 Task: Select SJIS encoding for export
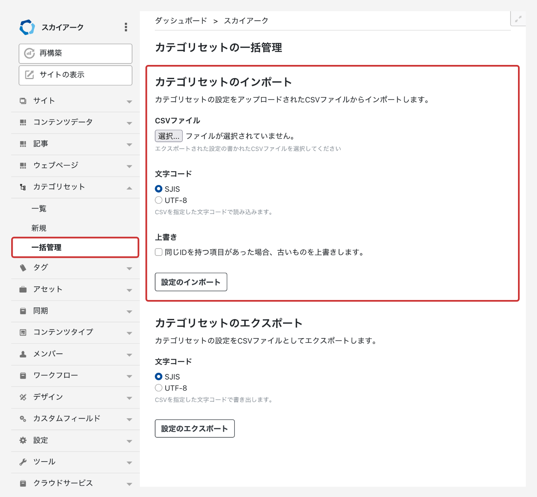tap(159, 377)
